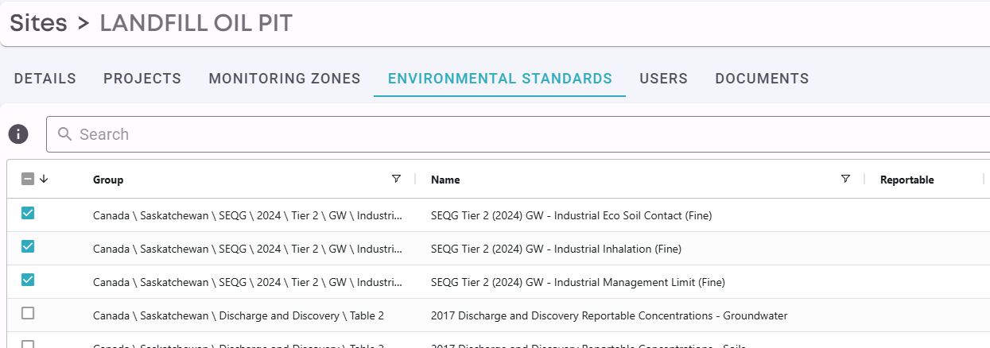Click the magnifier icon in search field
990x348 pixels.
(65, 134)
